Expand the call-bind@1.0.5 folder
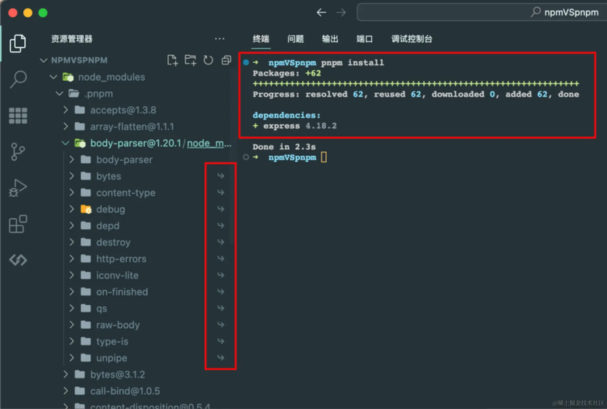The width and height of the screenshot is (607, 409). tap(66, 391)
